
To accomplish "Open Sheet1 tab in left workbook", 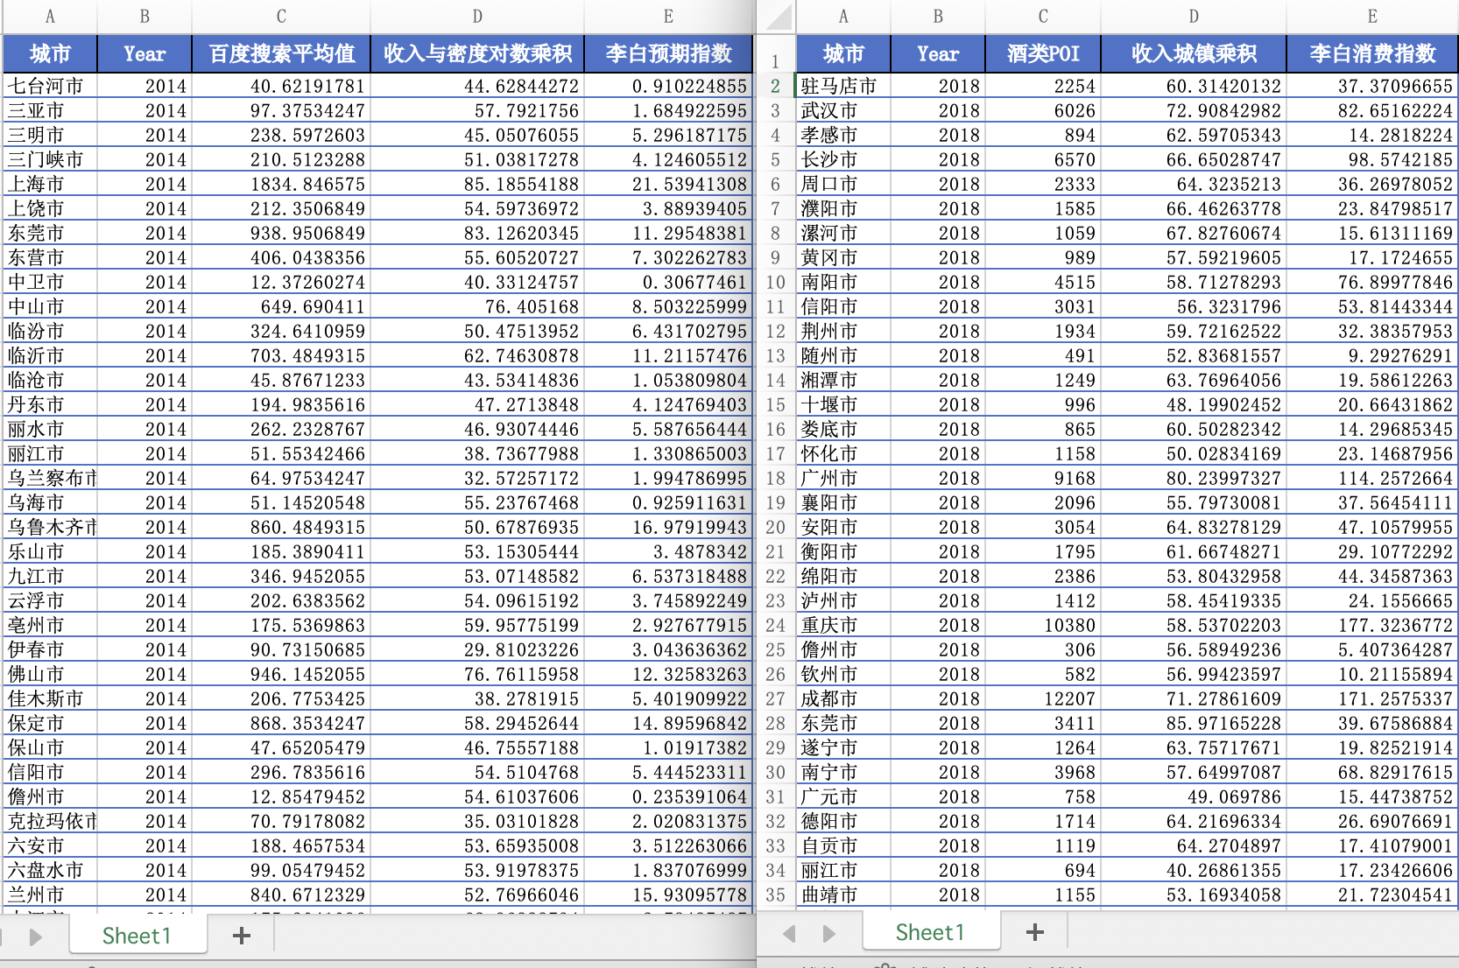I will pyautogui.click(x=137, y=936).
